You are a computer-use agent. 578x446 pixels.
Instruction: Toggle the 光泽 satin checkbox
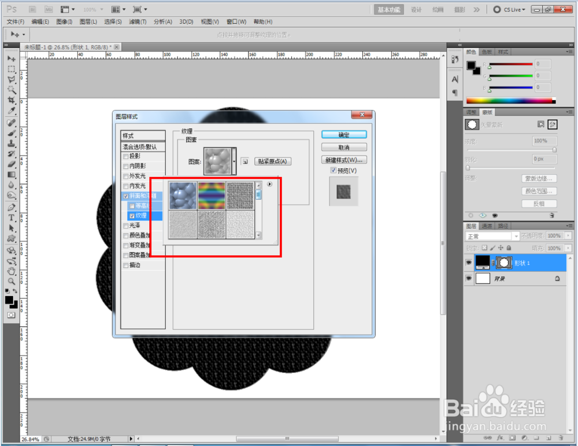(125, 226)
